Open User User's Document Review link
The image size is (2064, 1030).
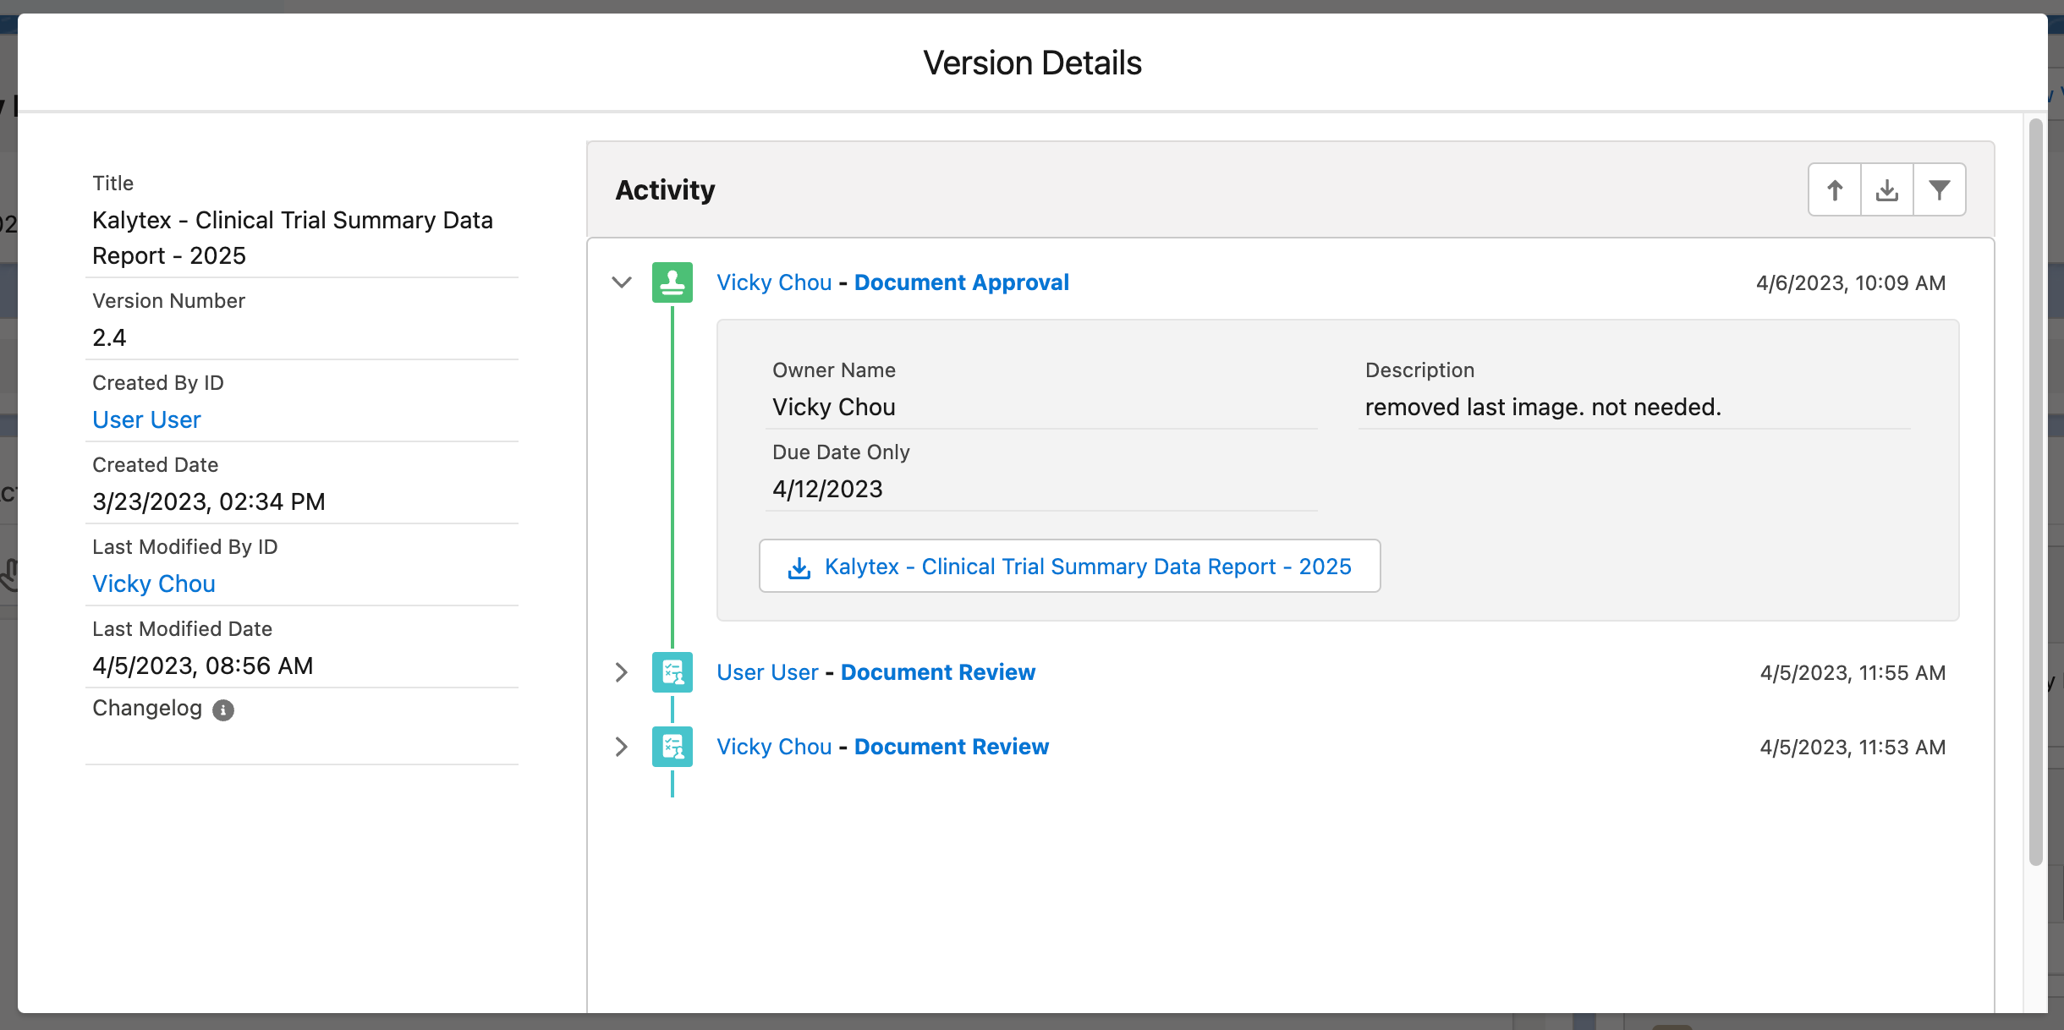937,672
